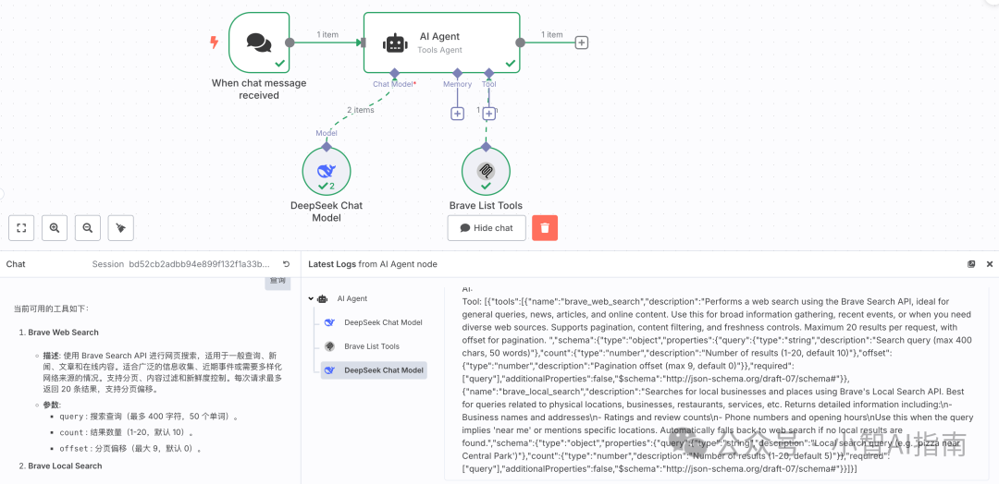Select the highlighted DeepSeek Chat Model log entry
This screenshot has width=999, height=484.
383,370
